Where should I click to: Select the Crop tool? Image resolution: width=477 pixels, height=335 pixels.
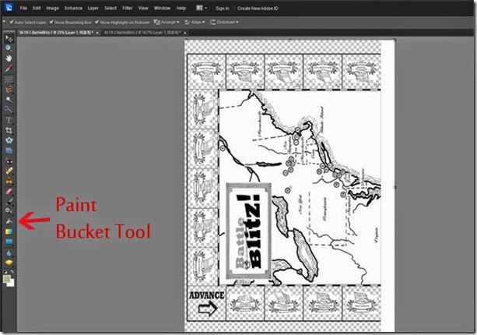point(9,130)
